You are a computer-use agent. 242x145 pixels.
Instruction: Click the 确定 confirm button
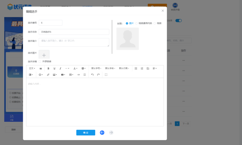pyautogui.click(x=86, y=132)
